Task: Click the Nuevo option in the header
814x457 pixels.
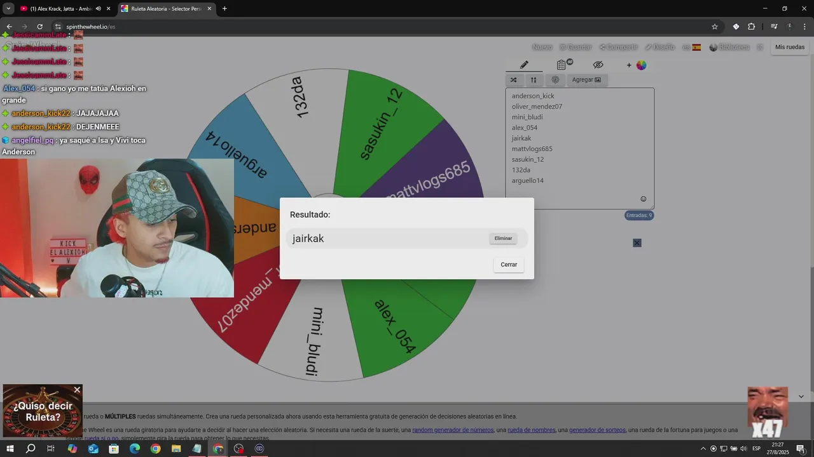Action: (x=542, y=47)
